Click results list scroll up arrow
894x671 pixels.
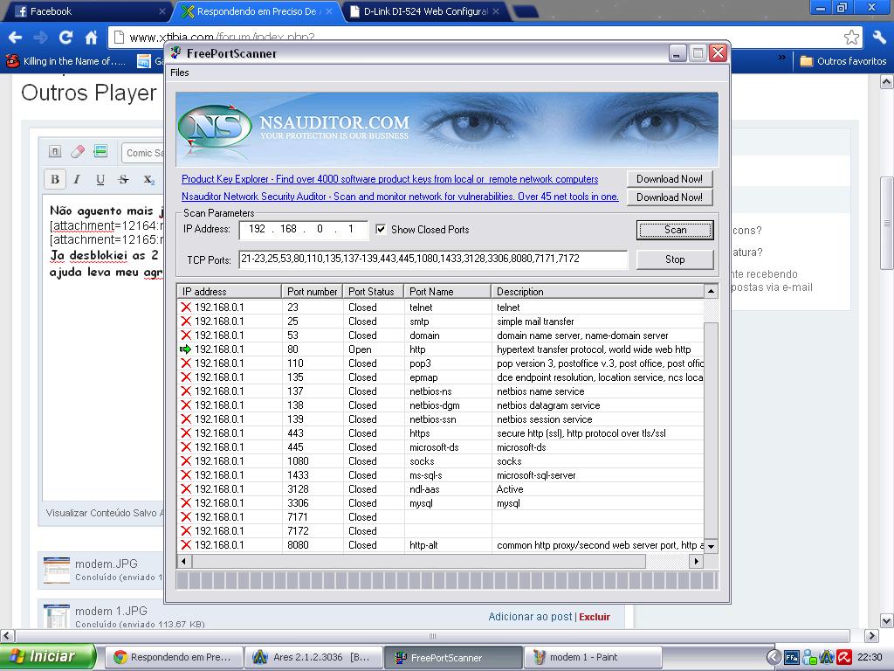click(x=711, y=292)
